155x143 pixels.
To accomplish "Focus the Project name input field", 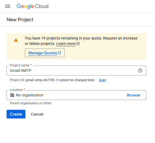I will click(x=76, y=71).
